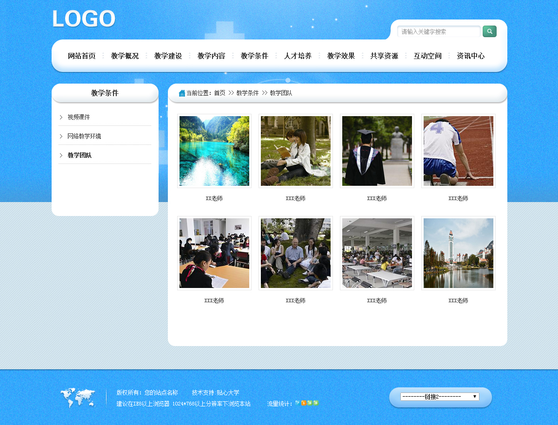This screenshot has height=425, width=558.
Task: Click the home icon in breadcrumb
Action: click(182, 93)
